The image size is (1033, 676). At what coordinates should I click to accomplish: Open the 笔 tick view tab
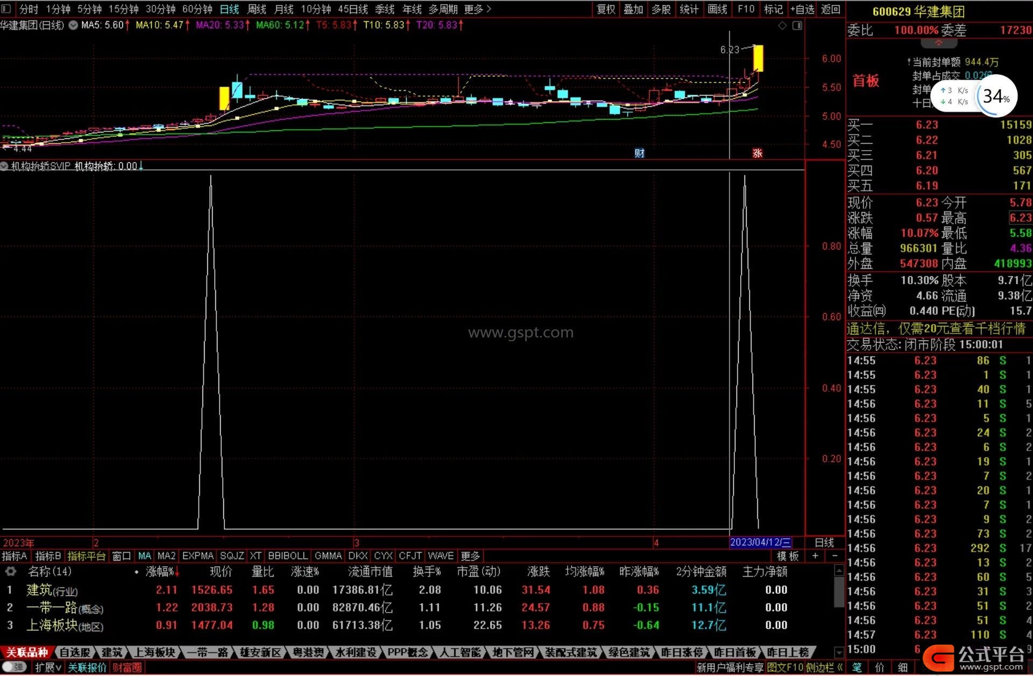(857, 668)
